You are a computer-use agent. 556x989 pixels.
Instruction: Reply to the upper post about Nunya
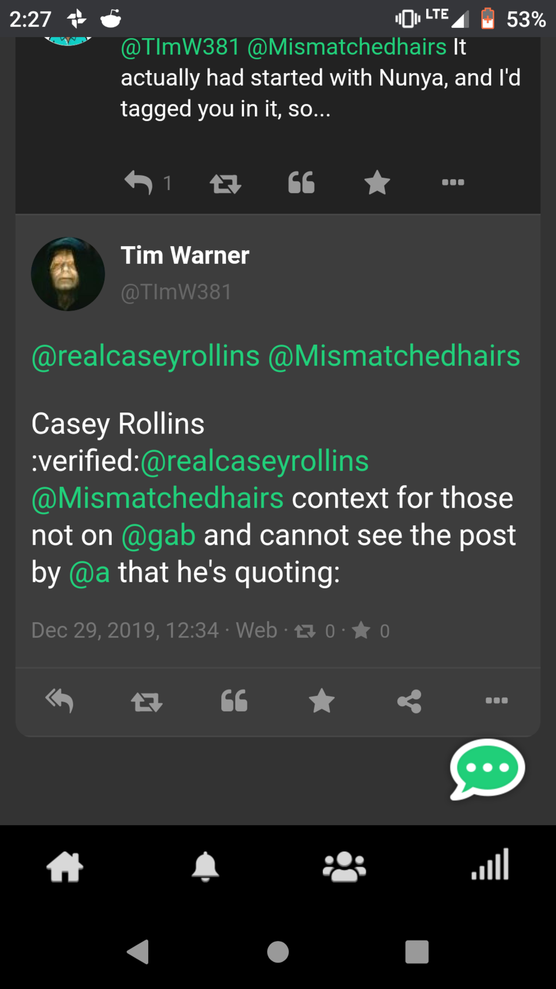pos(139,183)
